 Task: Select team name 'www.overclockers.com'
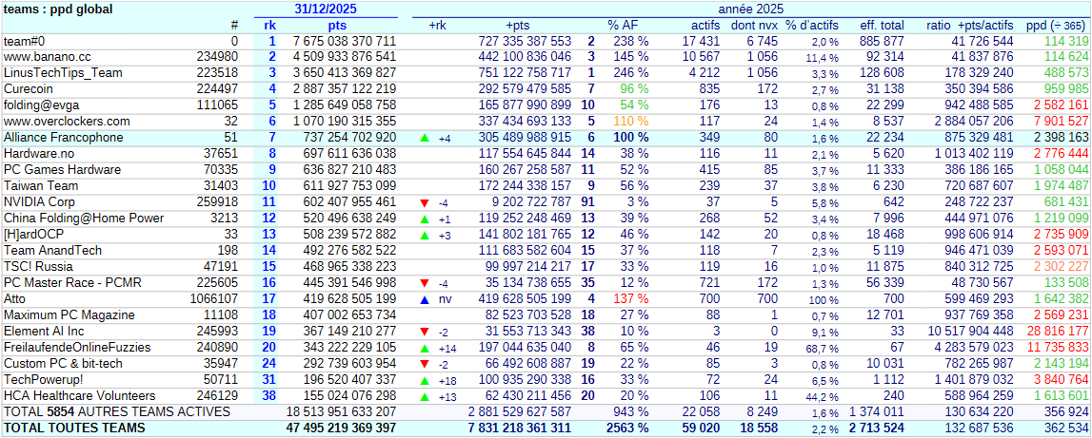[67, 122]
